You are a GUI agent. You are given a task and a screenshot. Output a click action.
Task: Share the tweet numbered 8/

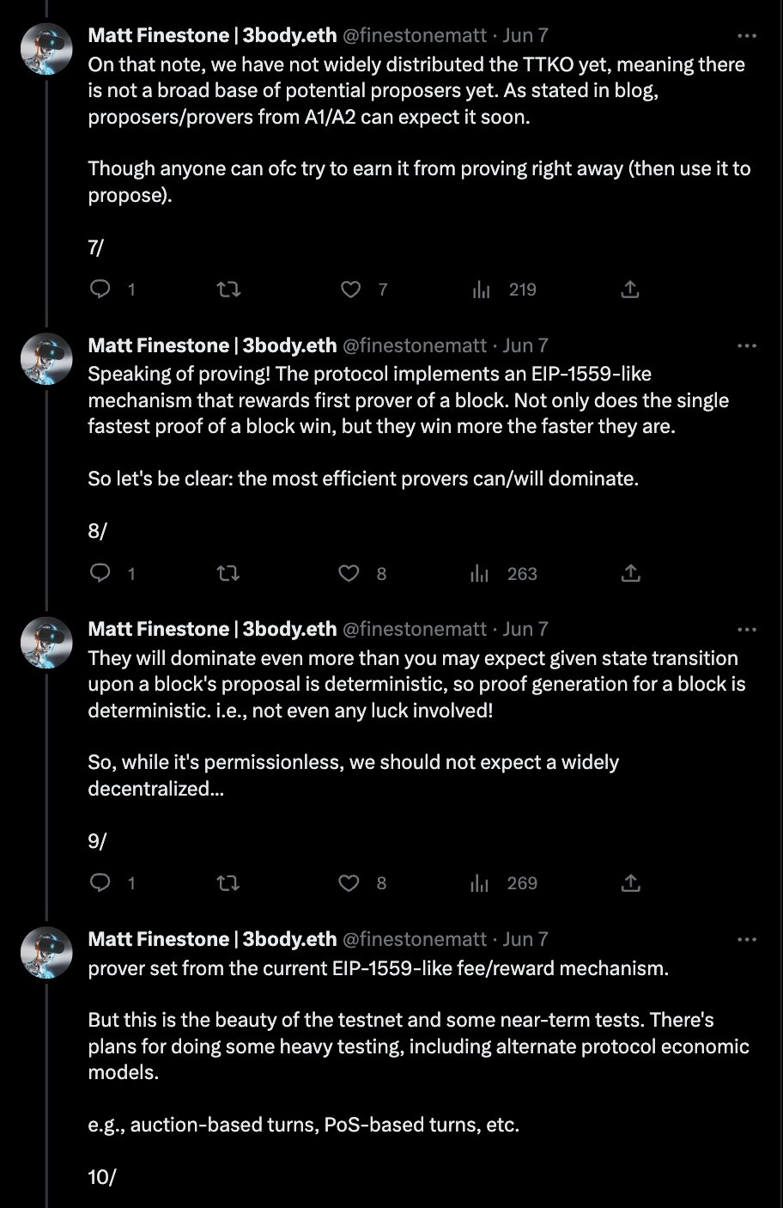(629, 573)
